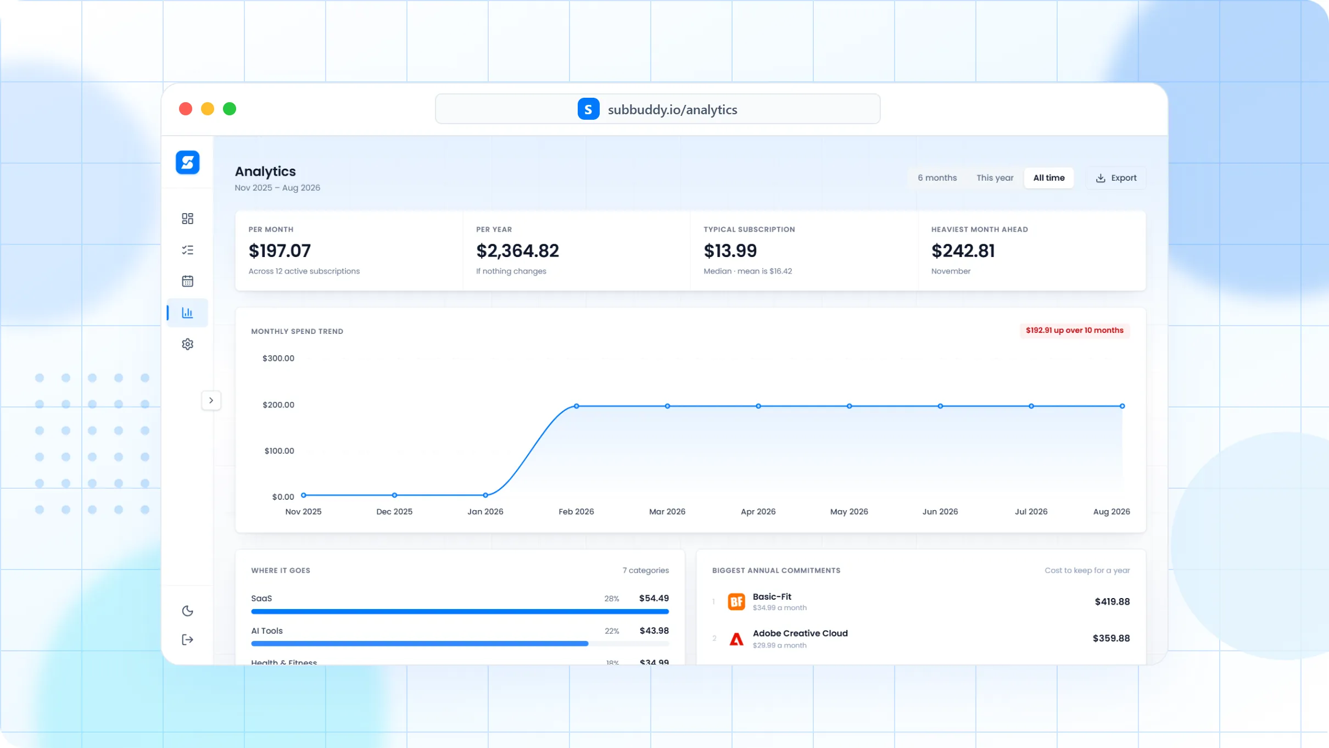Click the SaaS amount $54.49

654,598
